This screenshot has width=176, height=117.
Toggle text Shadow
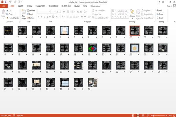[x=47, y=17]
